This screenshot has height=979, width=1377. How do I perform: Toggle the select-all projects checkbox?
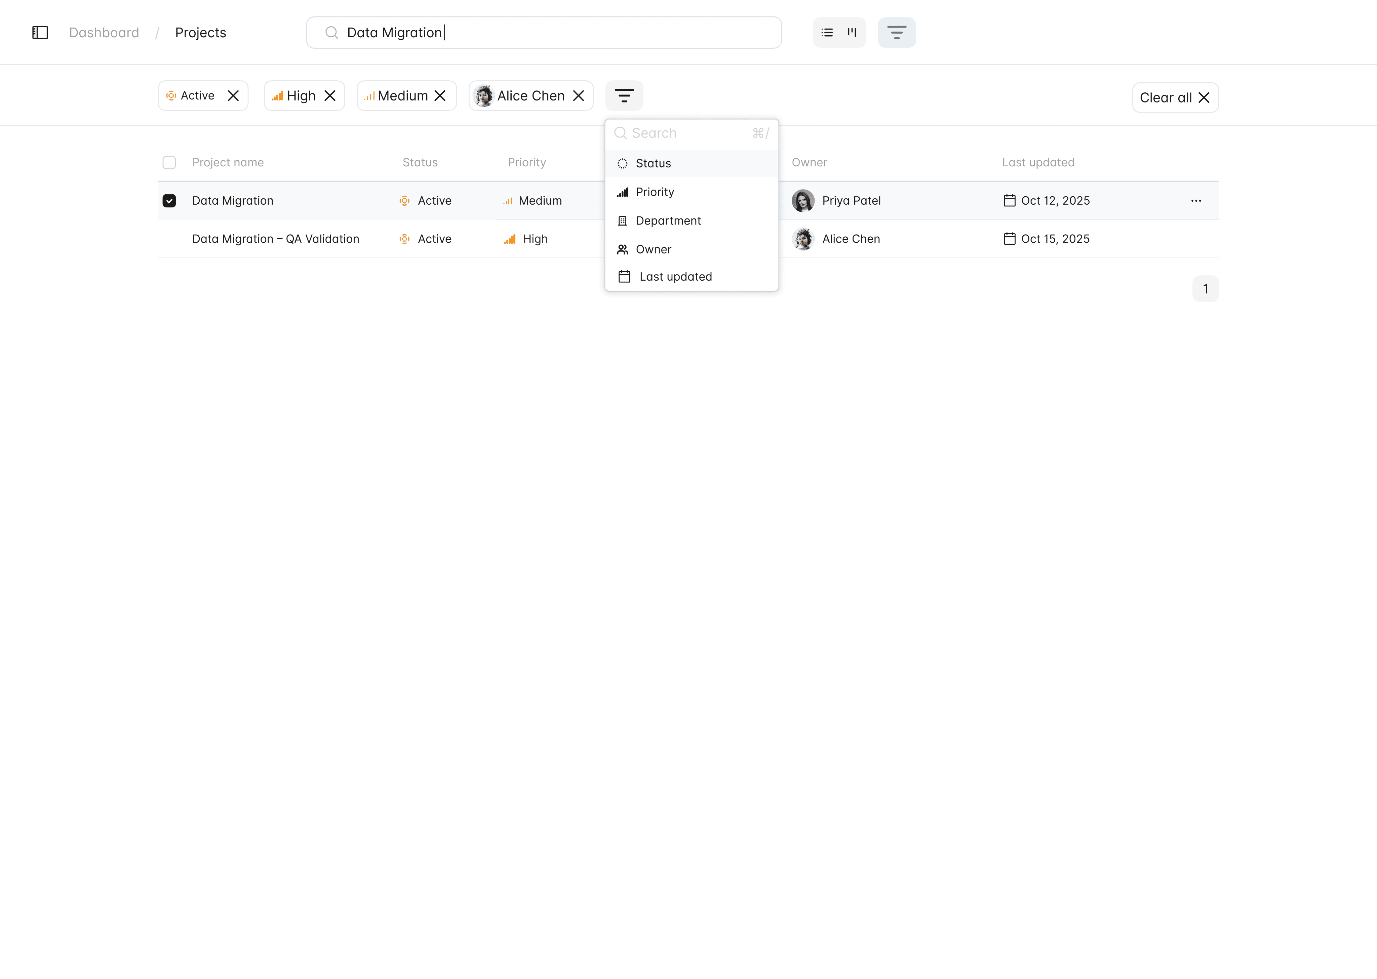(169, 163)
